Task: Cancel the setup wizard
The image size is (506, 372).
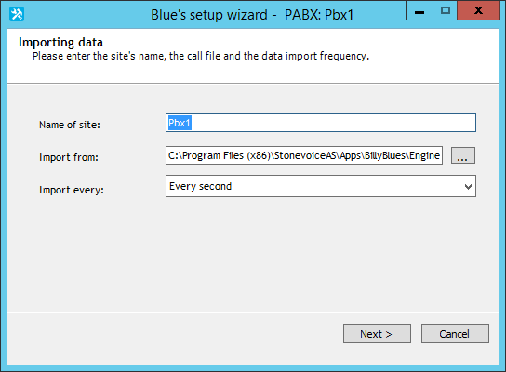Action: 455,334
